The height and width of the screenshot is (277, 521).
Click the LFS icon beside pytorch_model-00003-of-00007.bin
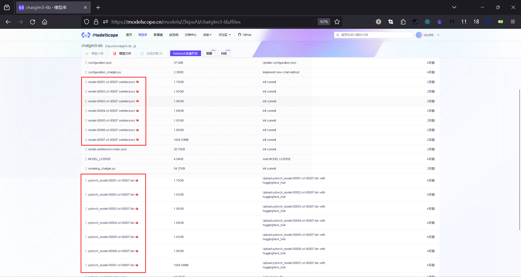pyautogui.click(x=137, y=209)
